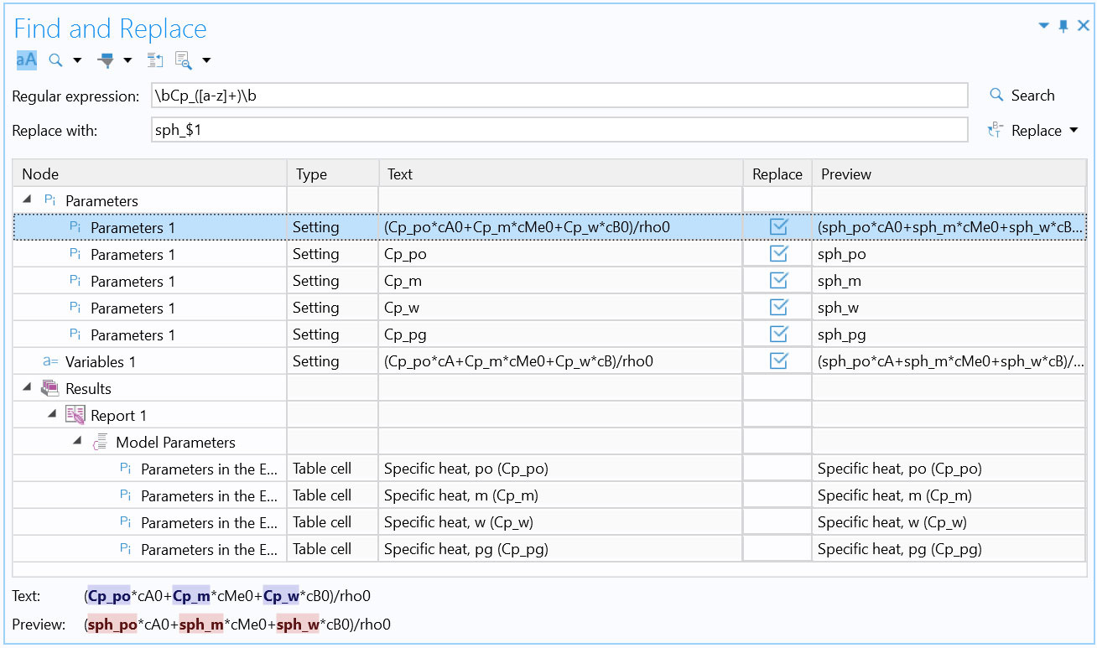
Task: Select the Variables 1 tree item
Action: pyautogui.click(x=101, y=362)
